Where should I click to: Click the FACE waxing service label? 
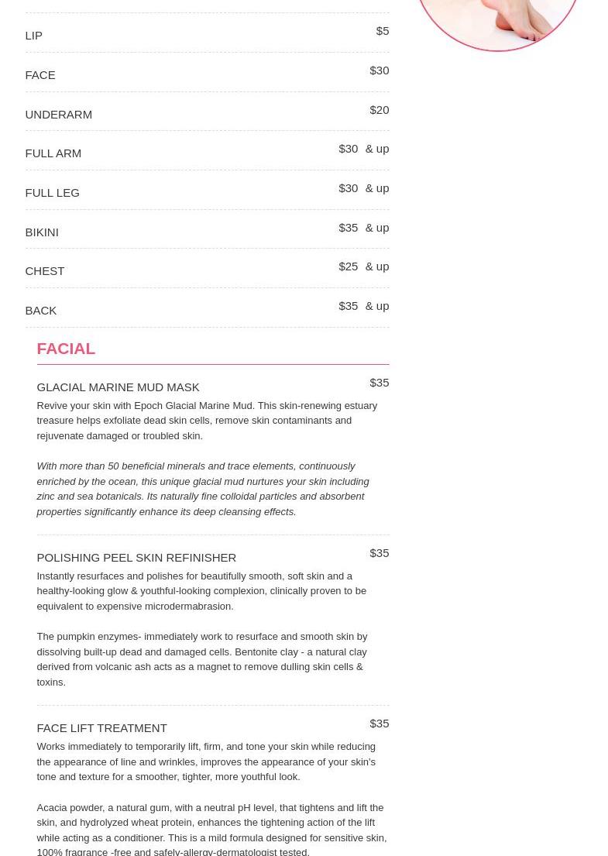40,75
